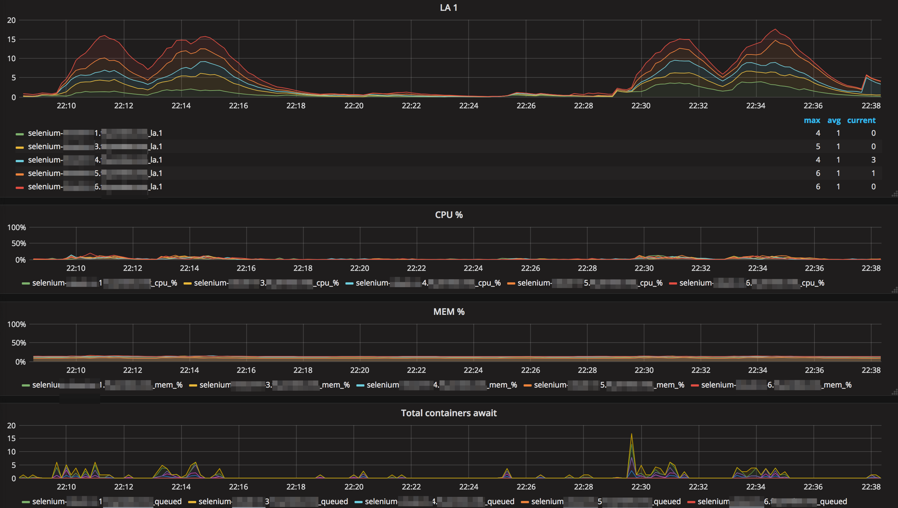Click red color swatch of selenium 6 la.1
This screenshot has width=898, height=508.
tap(19, 188)
